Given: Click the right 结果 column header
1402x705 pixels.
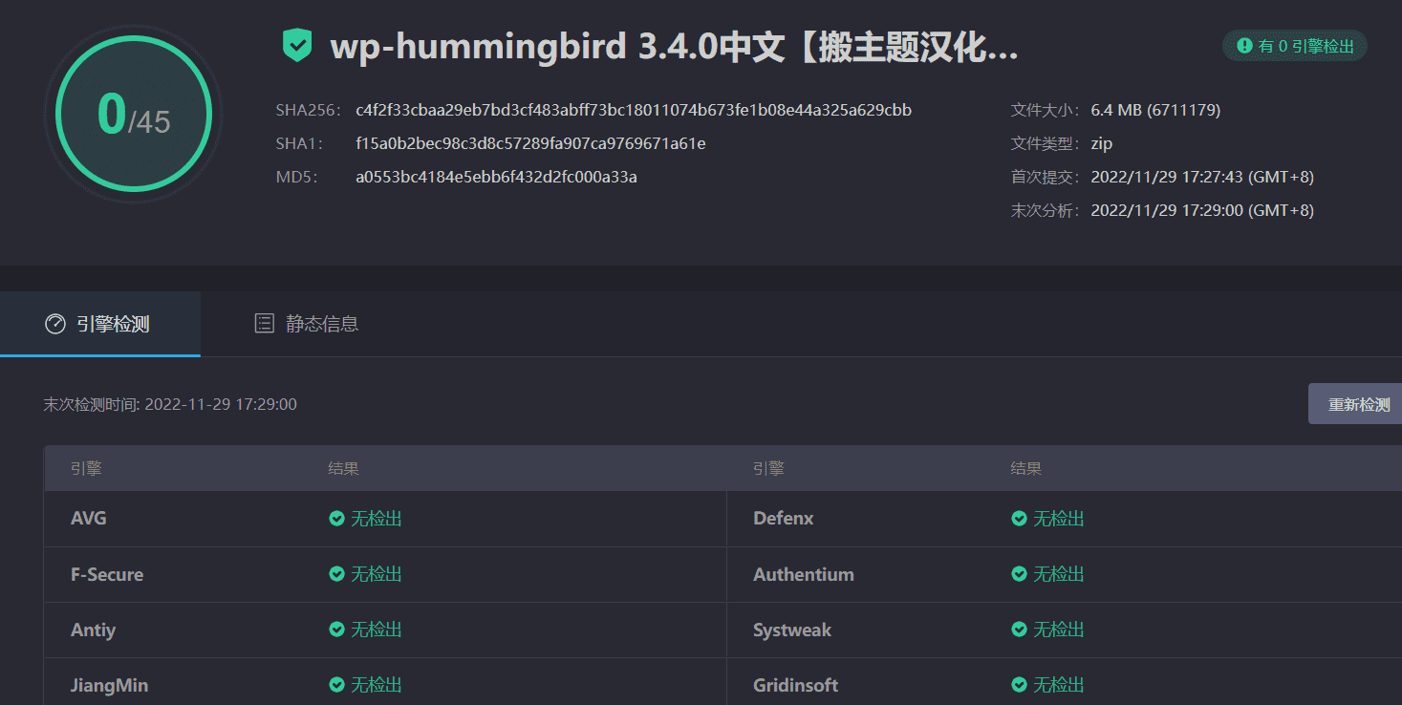Looking at the screenshot, I should pyautogui.click(x=1026, y=469).
